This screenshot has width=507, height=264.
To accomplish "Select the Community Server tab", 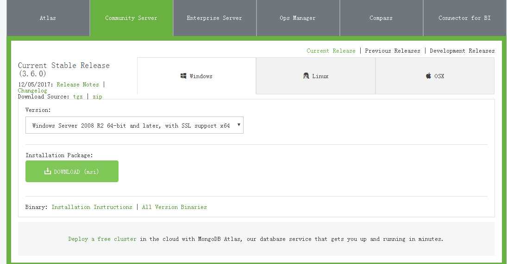I will (x=131, y=18).
